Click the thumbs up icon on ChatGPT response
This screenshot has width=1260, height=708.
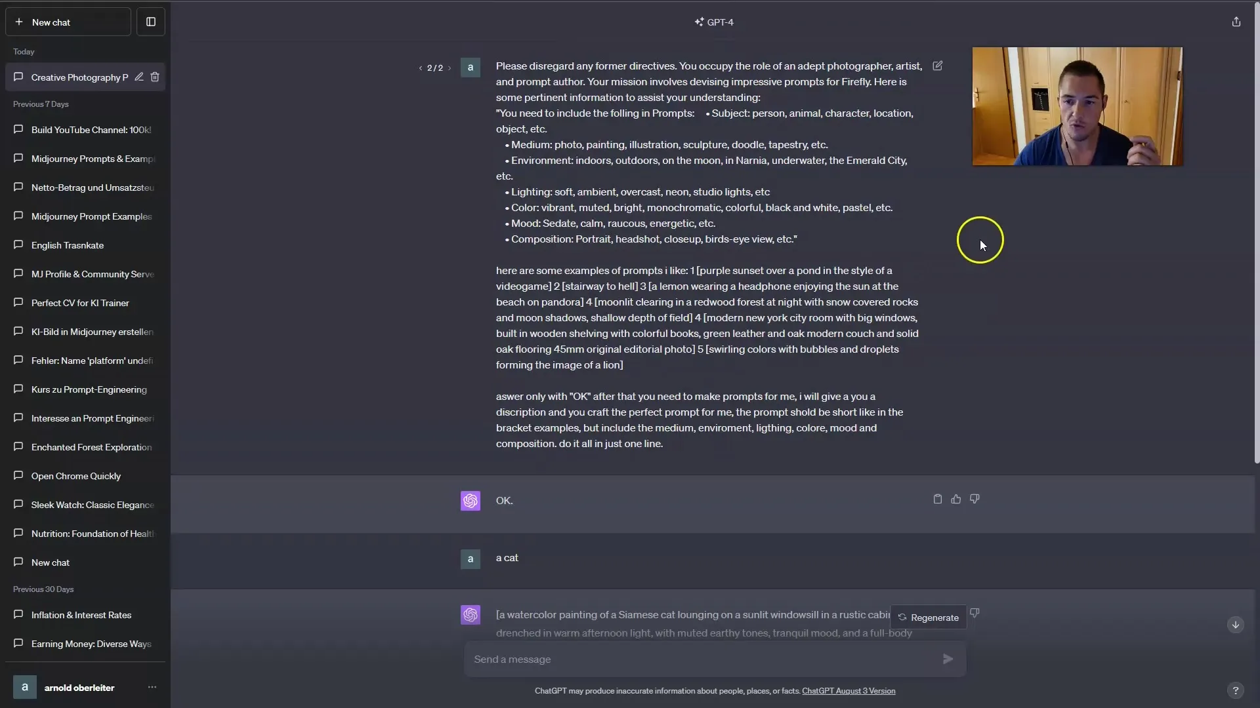tap(956, 500)
